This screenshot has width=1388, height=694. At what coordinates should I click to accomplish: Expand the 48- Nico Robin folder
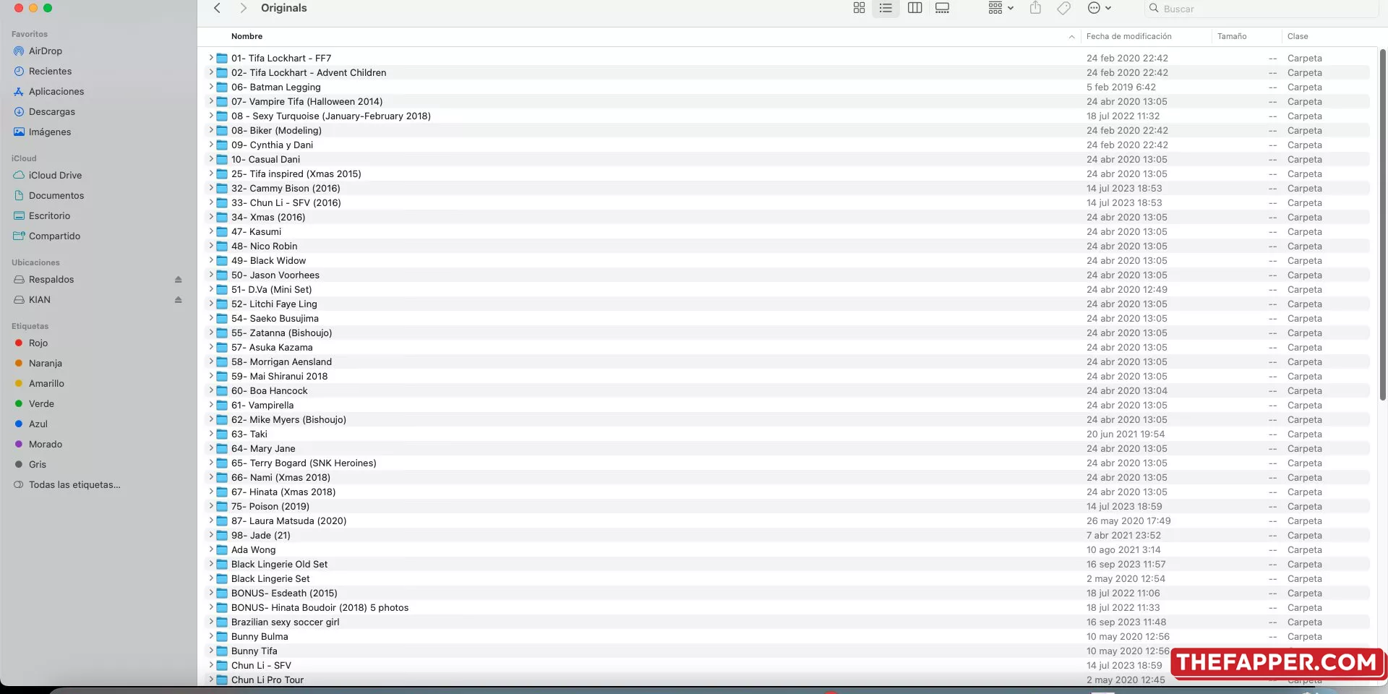click(211, 246)
